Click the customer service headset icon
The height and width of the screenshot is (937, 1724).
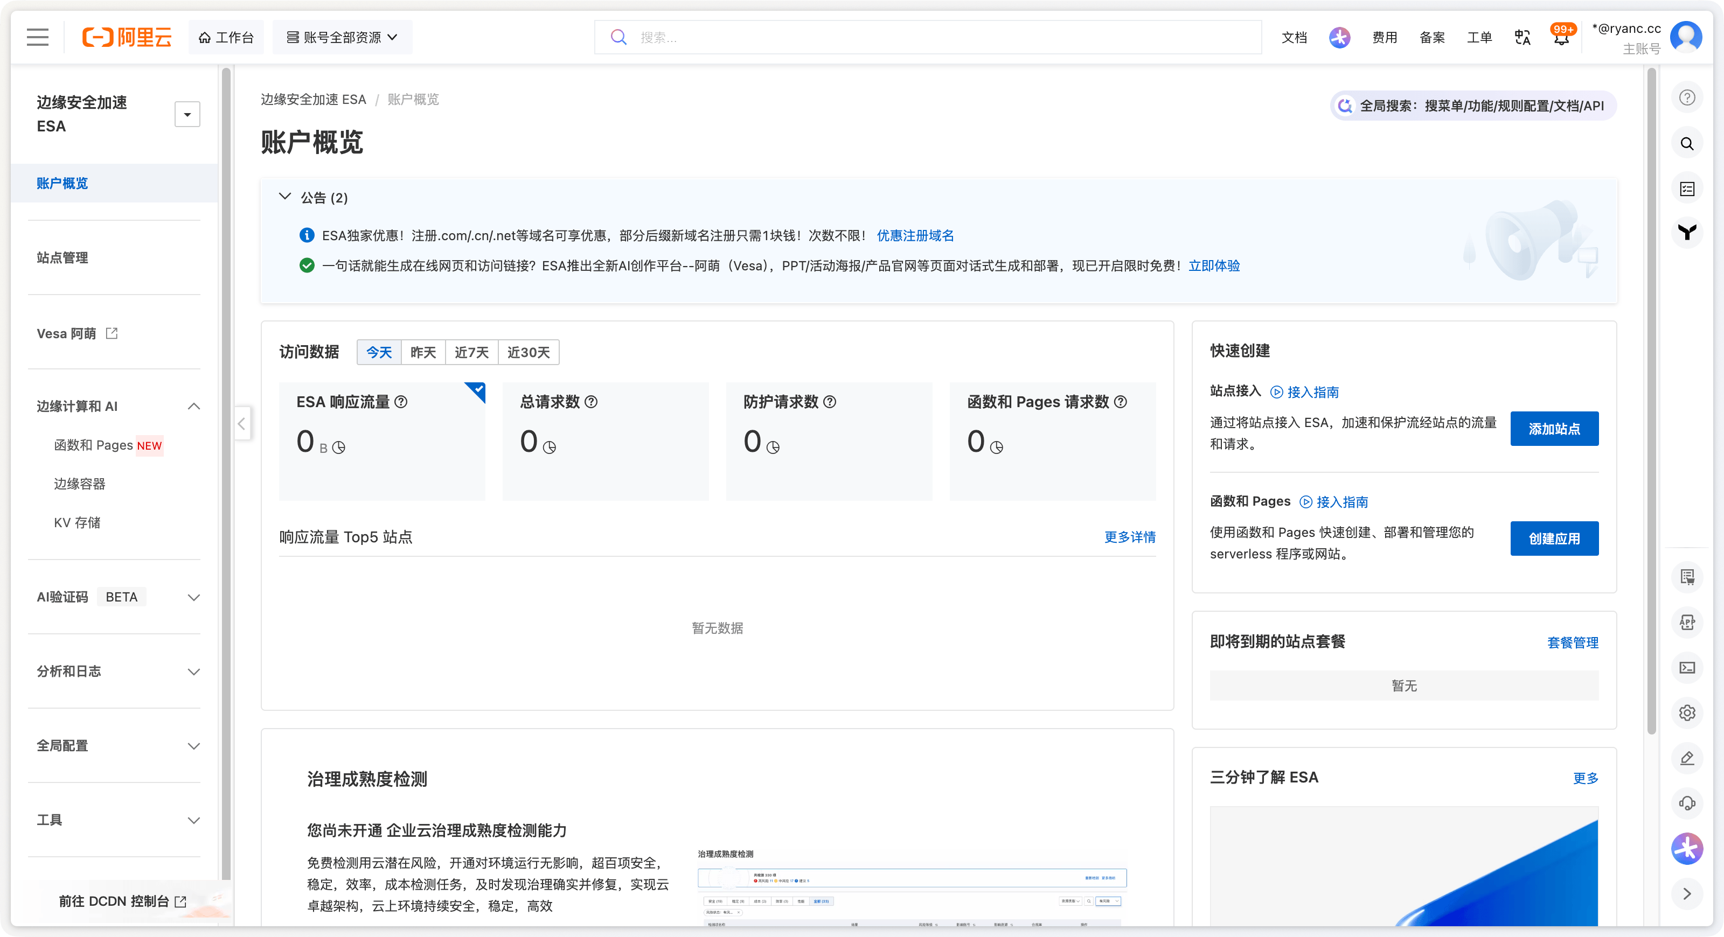pos(1687,803)
